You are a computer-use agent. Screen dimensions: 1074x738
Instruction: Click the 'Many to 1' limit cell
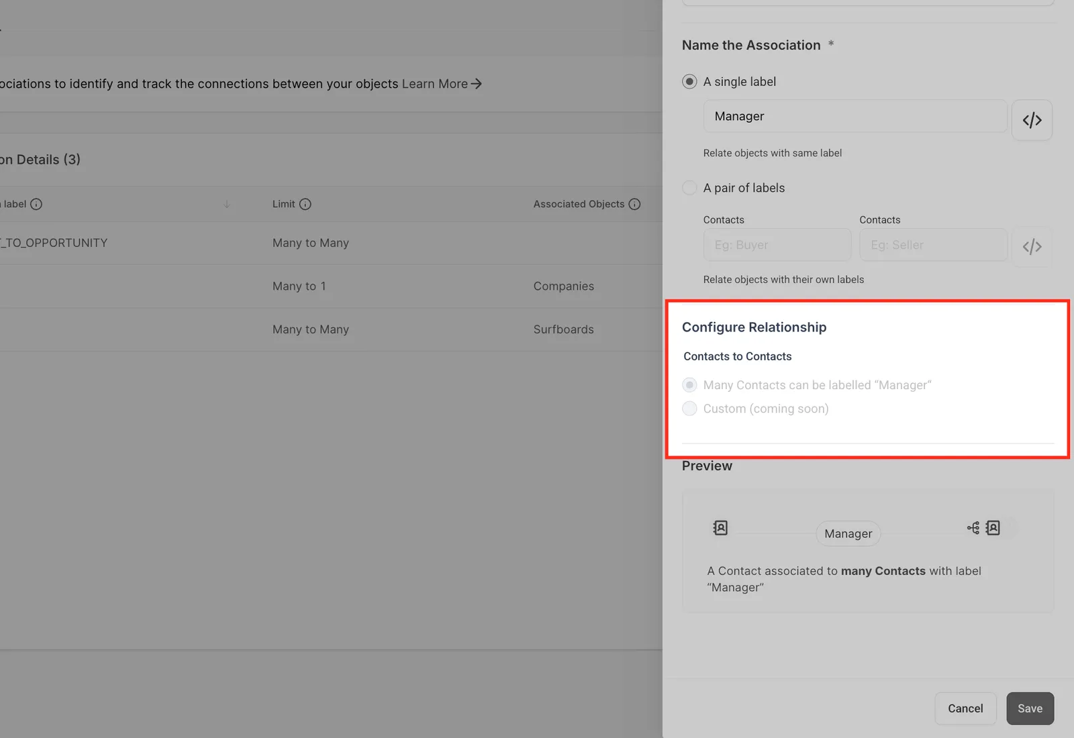pyautogui.click(x=299, y=286)
